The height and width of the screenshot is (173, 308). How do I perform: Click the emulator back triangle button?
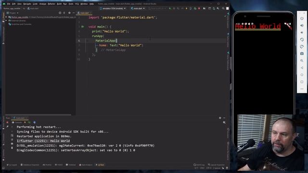pyautogui.click(x=302, y=68)
